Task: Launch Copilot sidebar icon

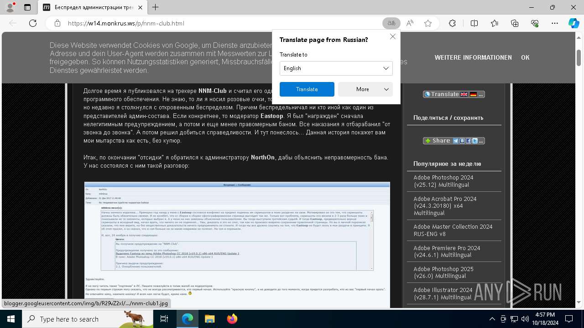Action: [574, 23]
